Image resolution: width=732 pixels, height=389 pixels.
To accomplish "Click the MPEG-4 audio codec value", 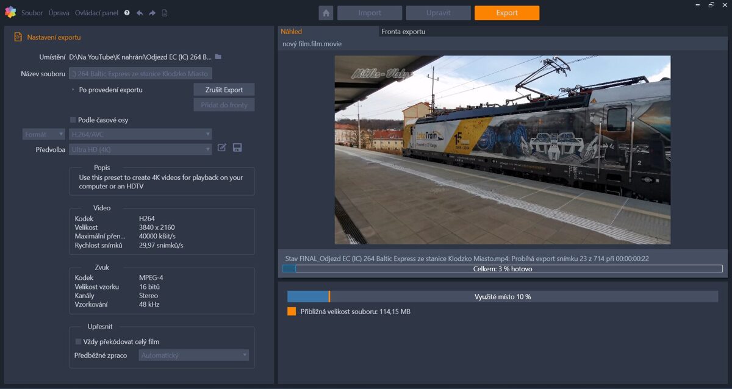I will 151,277.
